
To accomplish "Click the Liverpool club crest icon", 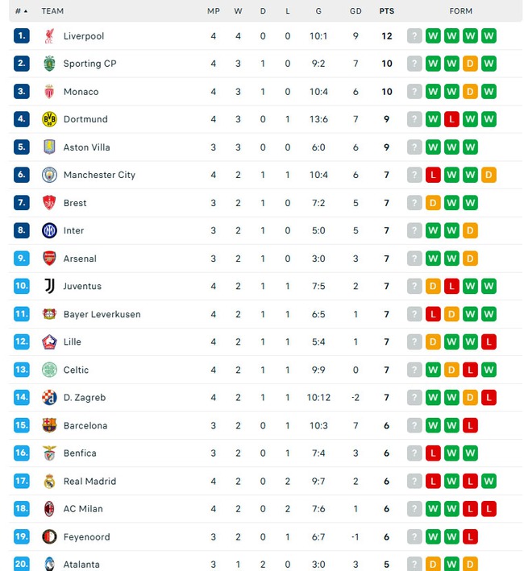I will point(49,36).
